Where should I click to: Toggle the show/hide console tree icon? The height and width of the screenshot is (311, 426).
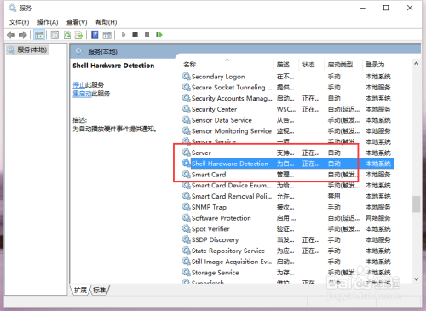pyautogui.click(x=39, y=35)
